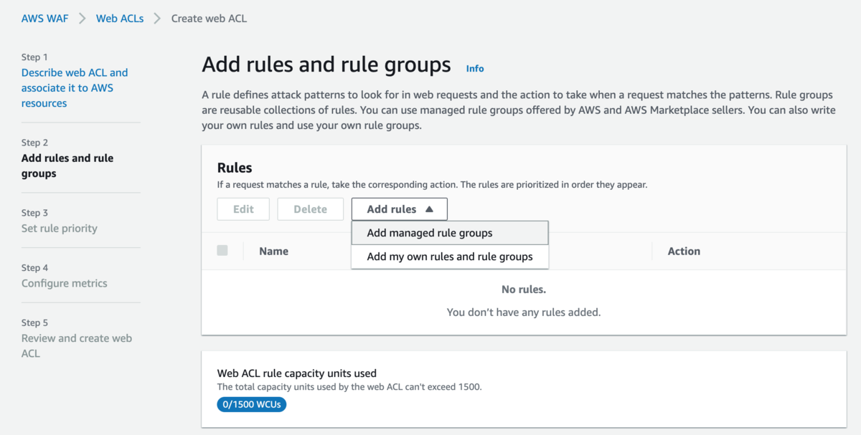Open the Info link beside heading
The width and height of the screenshot is (861, 435).
[475, 69]
